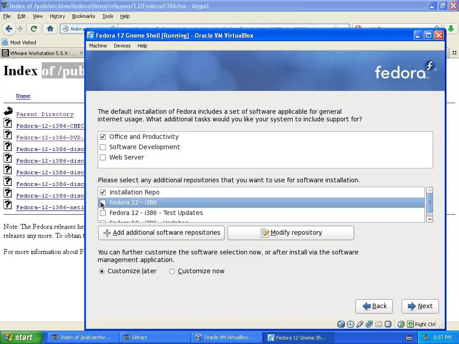459x344 pixels.
Task: Enable Fedora 12 - i386 - Test Updates checkbox
Action: (x=103, y=213)
